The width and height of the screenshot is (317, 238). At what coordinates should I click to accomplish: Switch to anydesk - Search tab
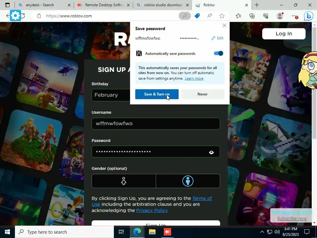[40, 5]
